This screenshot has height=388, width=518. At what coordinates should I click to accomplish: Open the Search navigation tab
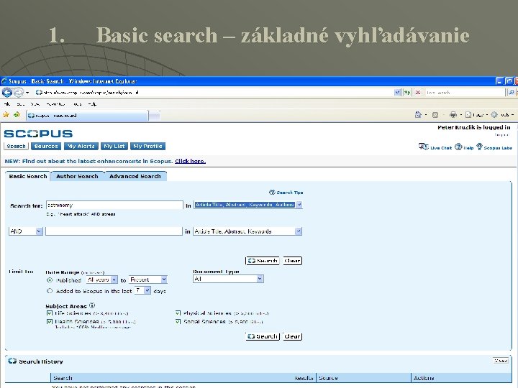(x=16, y=146)
